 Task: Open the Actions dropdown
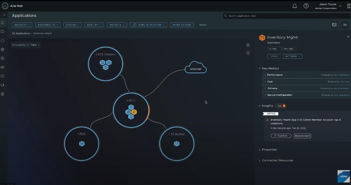pos(292,57)
